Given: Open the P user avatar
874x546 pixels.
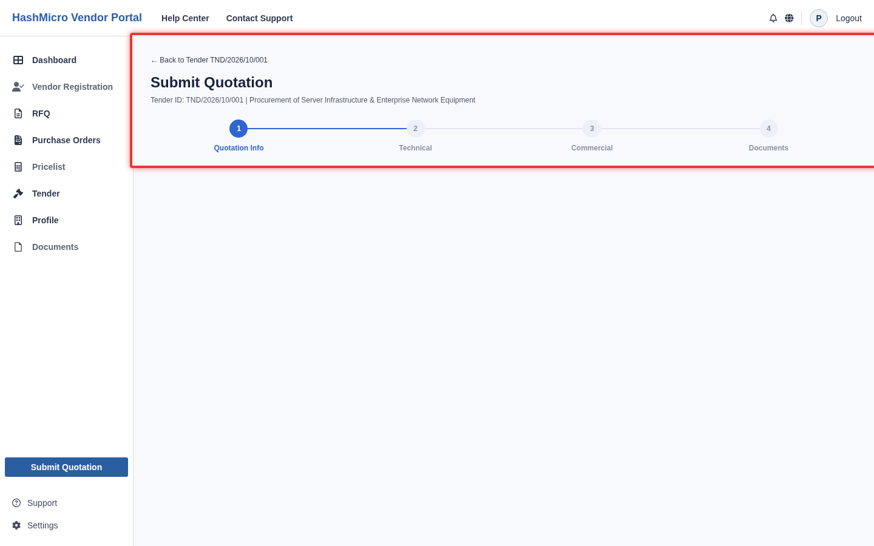Looking at the screenshot, I should click(x=819, y=18).
